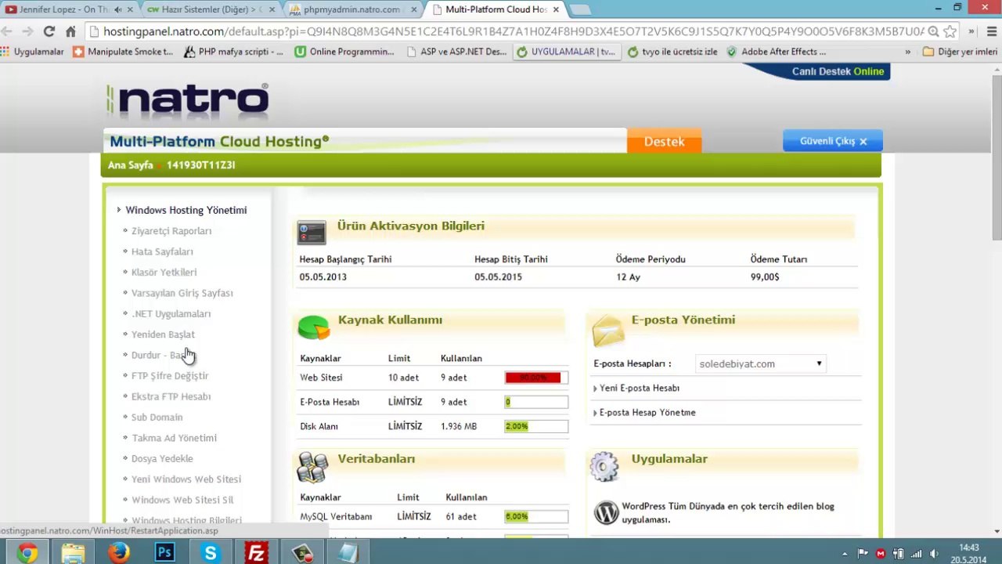1002x564 pixels.
Task: Open Adobe After Effects bookmark
Action: pos(776,52)
